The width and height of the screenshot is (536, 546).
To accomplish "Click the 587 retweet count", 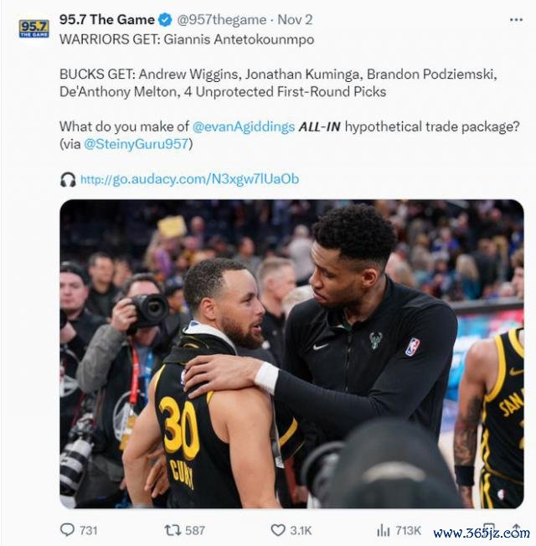I will click(195, 530).
